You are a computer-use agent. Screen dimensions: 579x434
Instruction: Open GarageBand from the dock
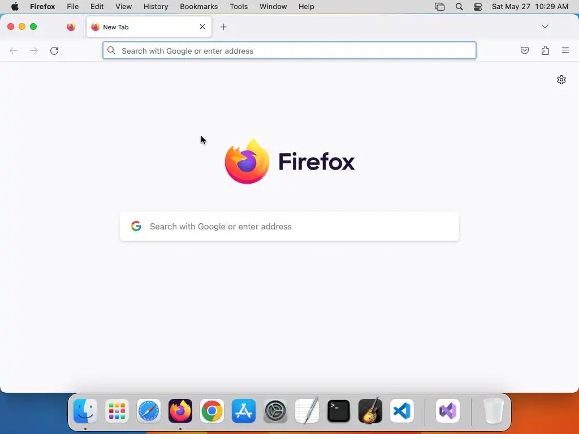[x=370, y=411]
